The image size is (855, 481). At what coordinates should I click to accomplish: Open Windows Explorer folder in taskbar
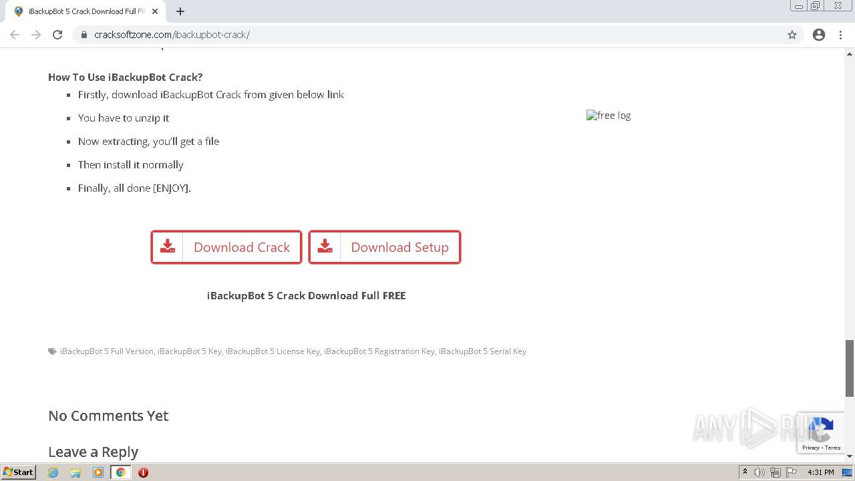[75, 472]
